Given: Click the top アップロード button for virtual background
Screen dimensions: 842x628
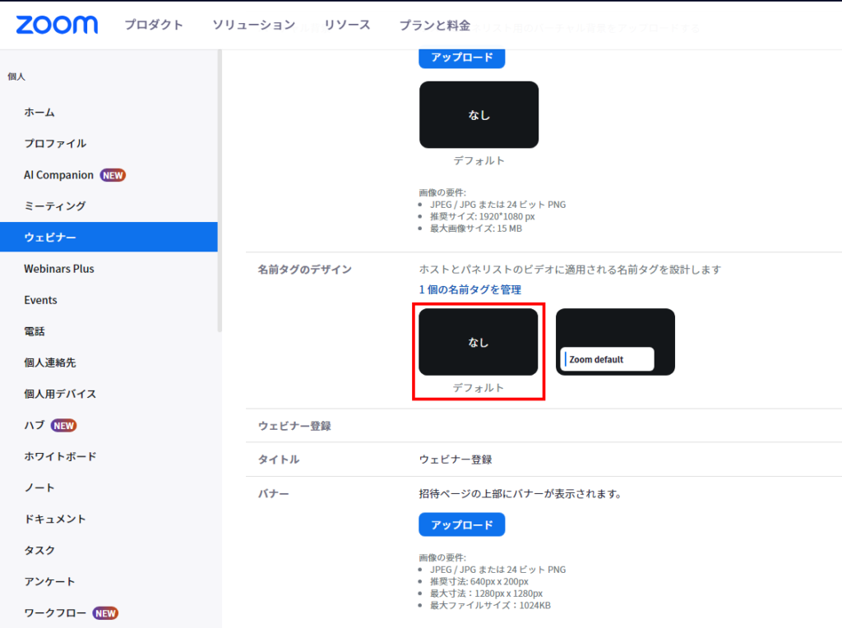Looking at the screenshot, I should pos(461,58).
